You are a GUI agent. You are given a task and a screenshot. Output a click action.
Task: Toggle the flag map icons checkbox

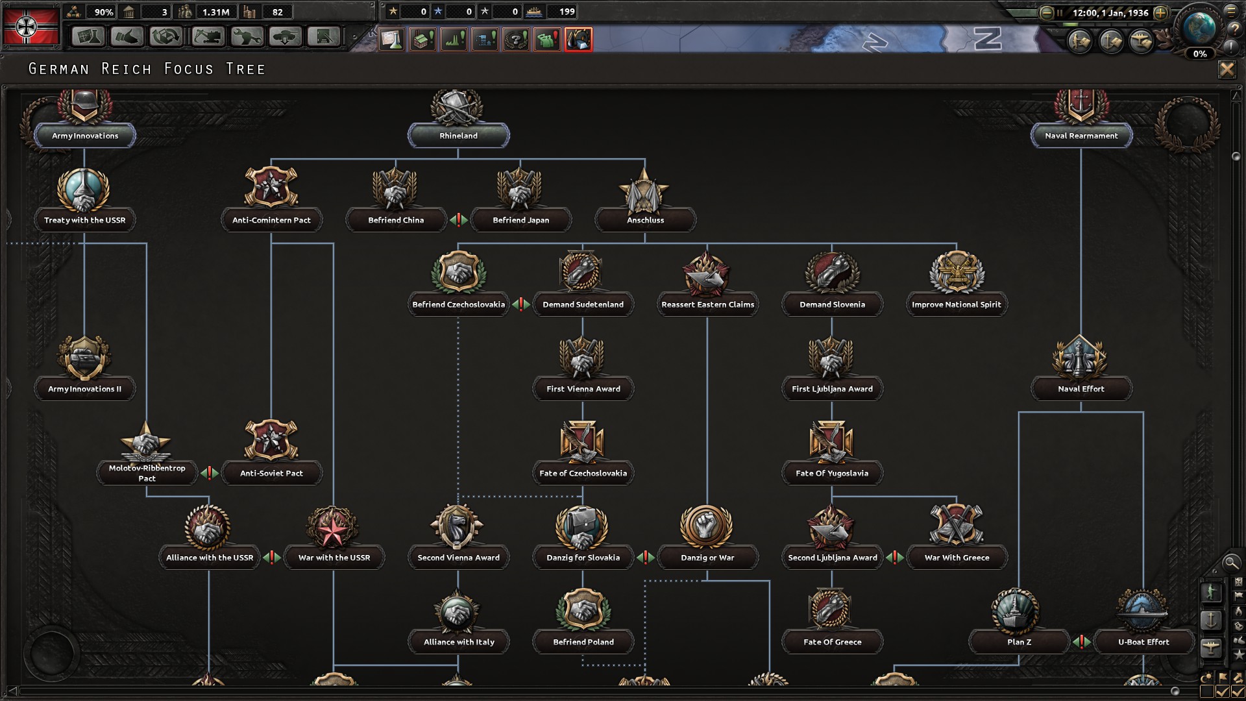[x=1223, y=692]
